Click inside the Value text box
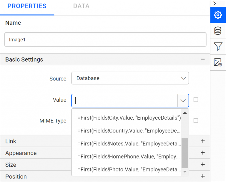The height and width of the screenshot is (182, 226). [124, 100]
